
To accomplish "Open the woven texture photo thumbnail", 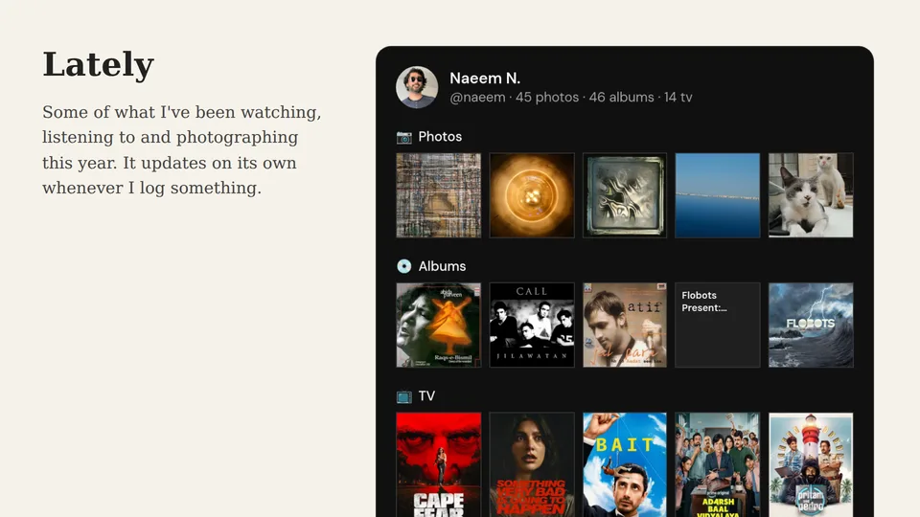I will (438, 195).
